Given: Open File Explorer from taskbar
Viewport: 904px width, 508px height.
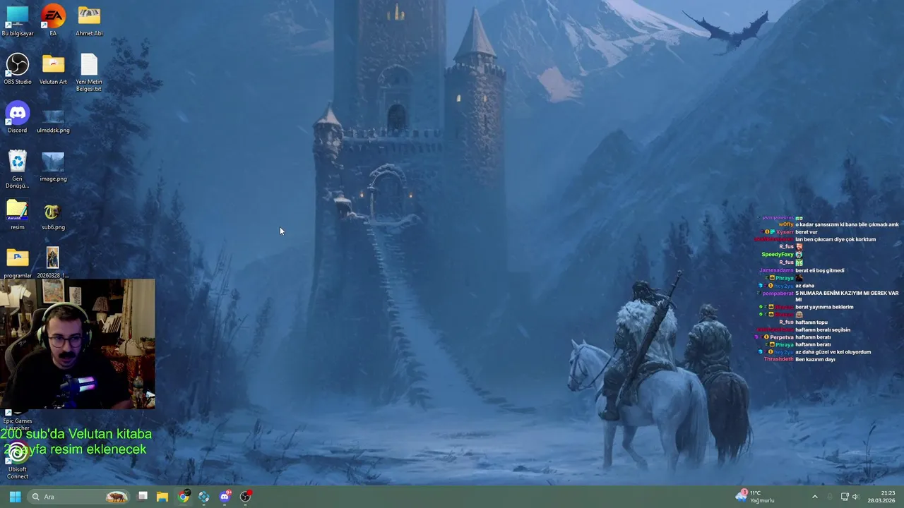Looking at the screenshot, I should (x=162, y=497).
